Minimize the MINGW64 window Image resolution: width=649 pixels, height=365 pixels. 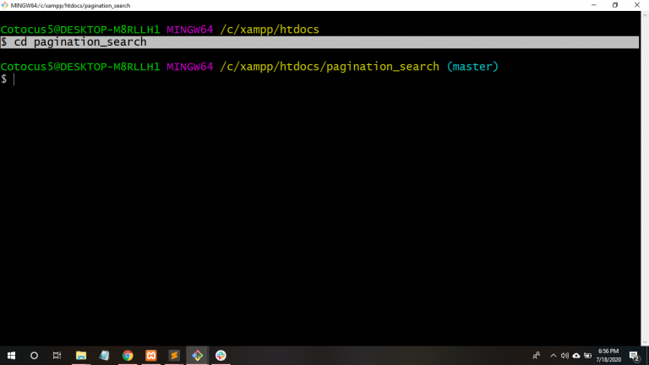pos(594,5)
